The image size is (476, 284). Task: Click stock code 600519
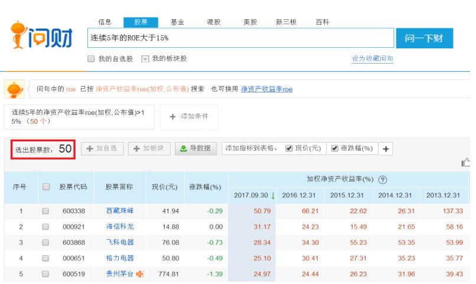pyautogui.click(x=74, y=274)
